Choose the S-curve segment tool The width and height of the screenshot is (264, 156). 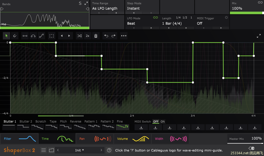pos(41,36)
